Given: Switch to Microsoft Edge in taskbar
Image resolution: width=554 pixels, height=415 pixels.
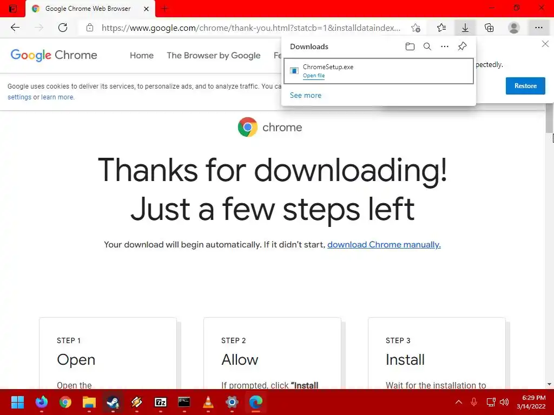Looking at the screenshot, I should [256, 402].
